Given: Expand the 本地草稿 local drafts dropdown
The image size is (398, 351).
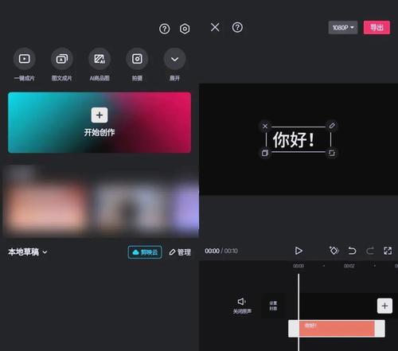Looking at the screenshot, I should pos(28,252).
